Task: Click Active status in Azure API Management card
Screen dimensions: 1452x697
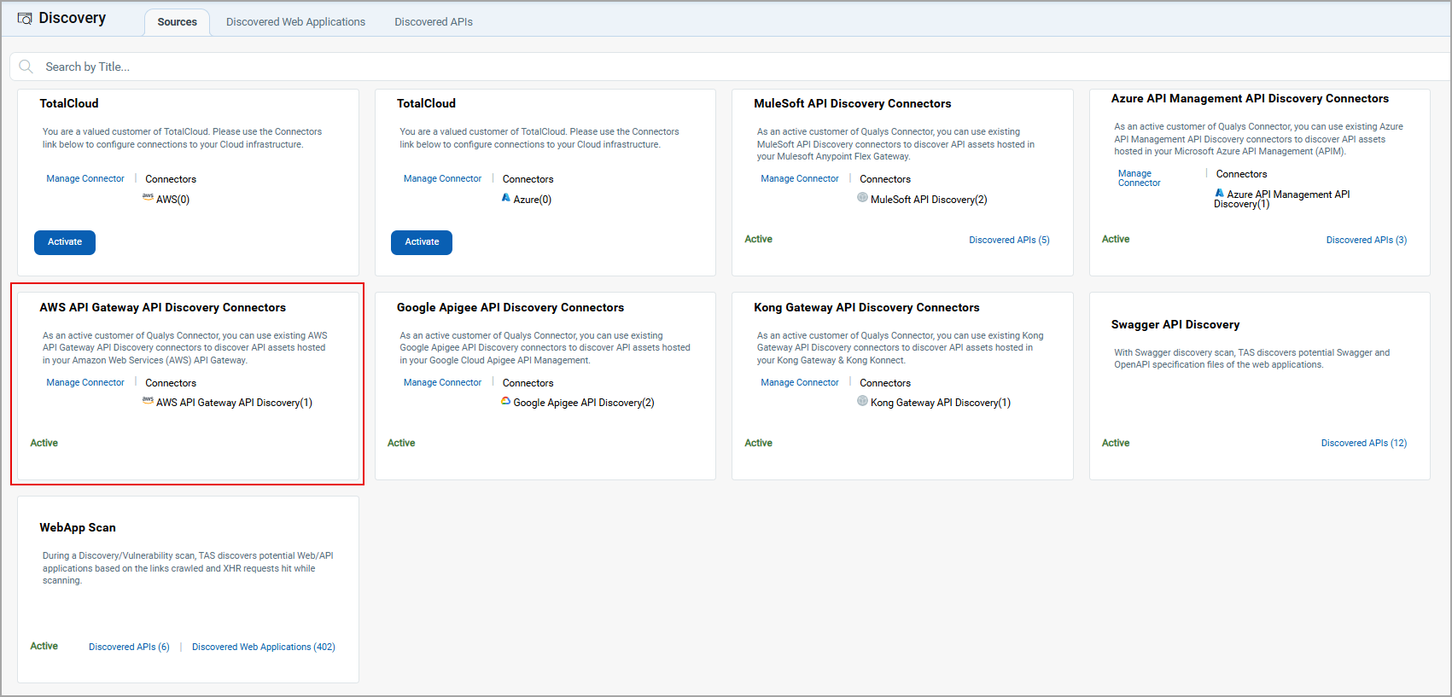Action: [x=1116, y=239]
